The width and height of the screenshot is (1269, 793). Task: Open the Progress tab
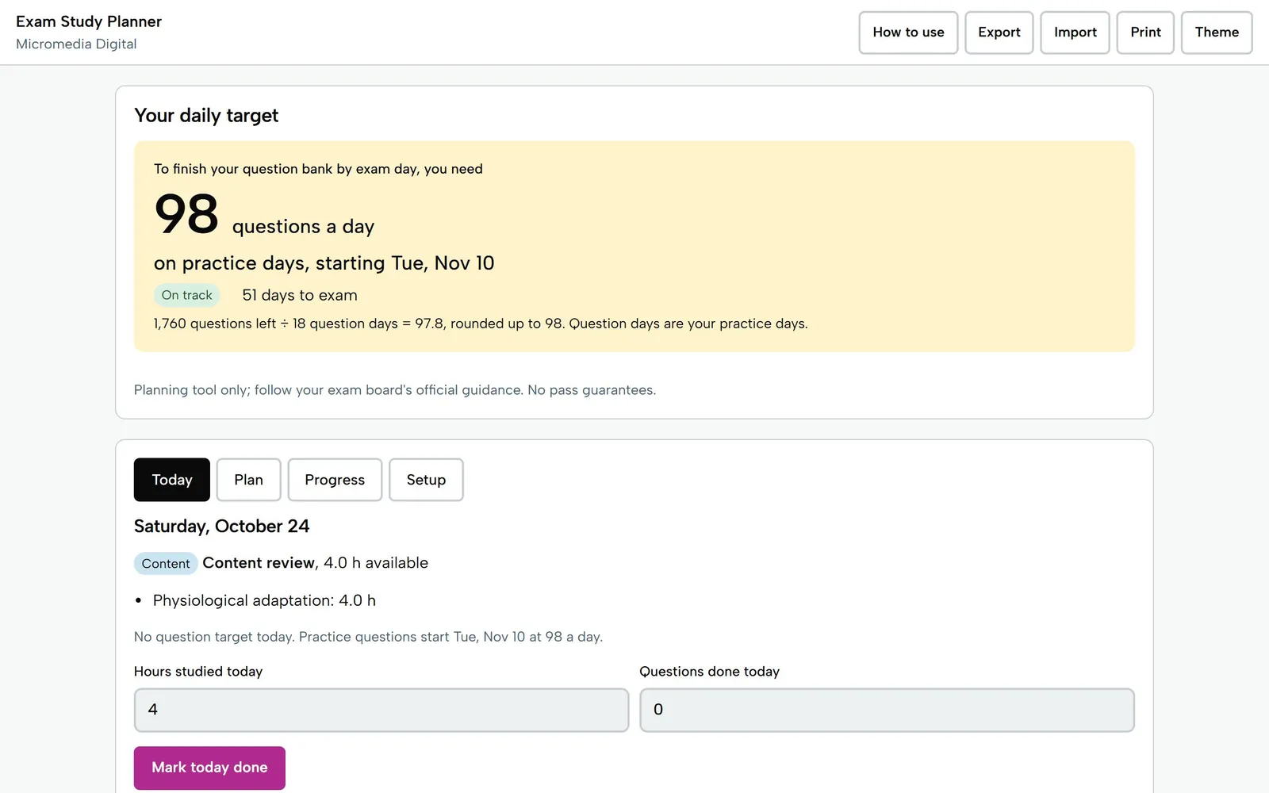(335, 480)
